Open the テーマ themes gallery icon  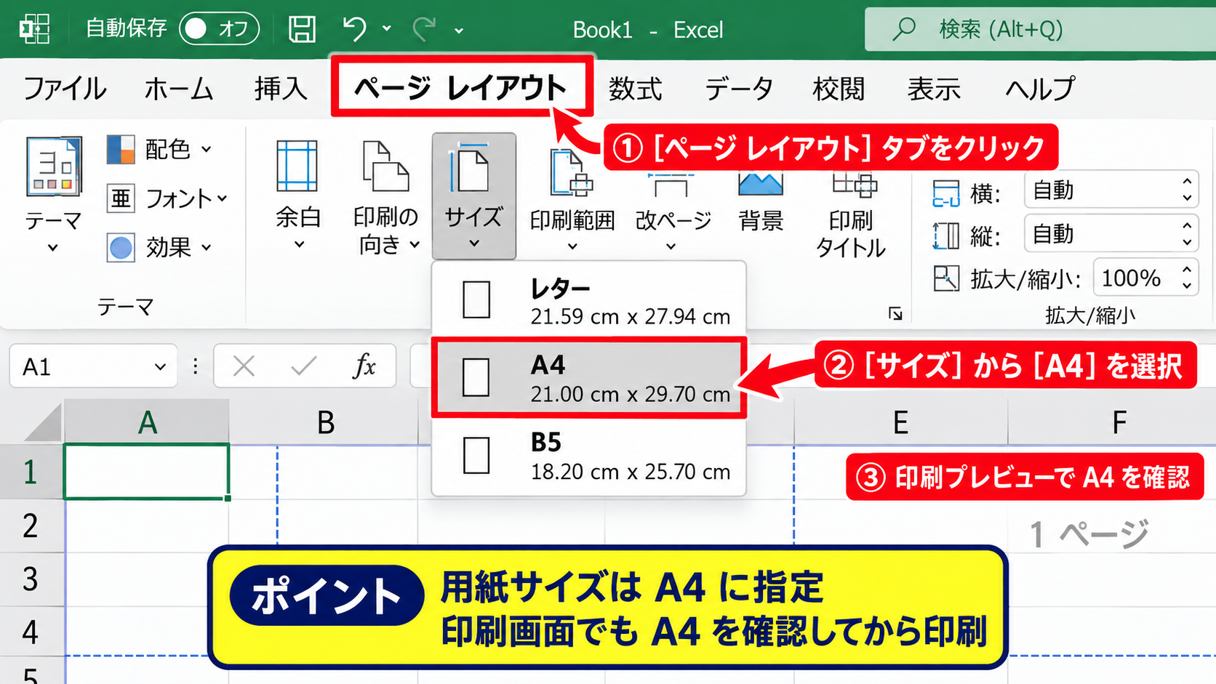pyautogui.click(x=53, y=166)
